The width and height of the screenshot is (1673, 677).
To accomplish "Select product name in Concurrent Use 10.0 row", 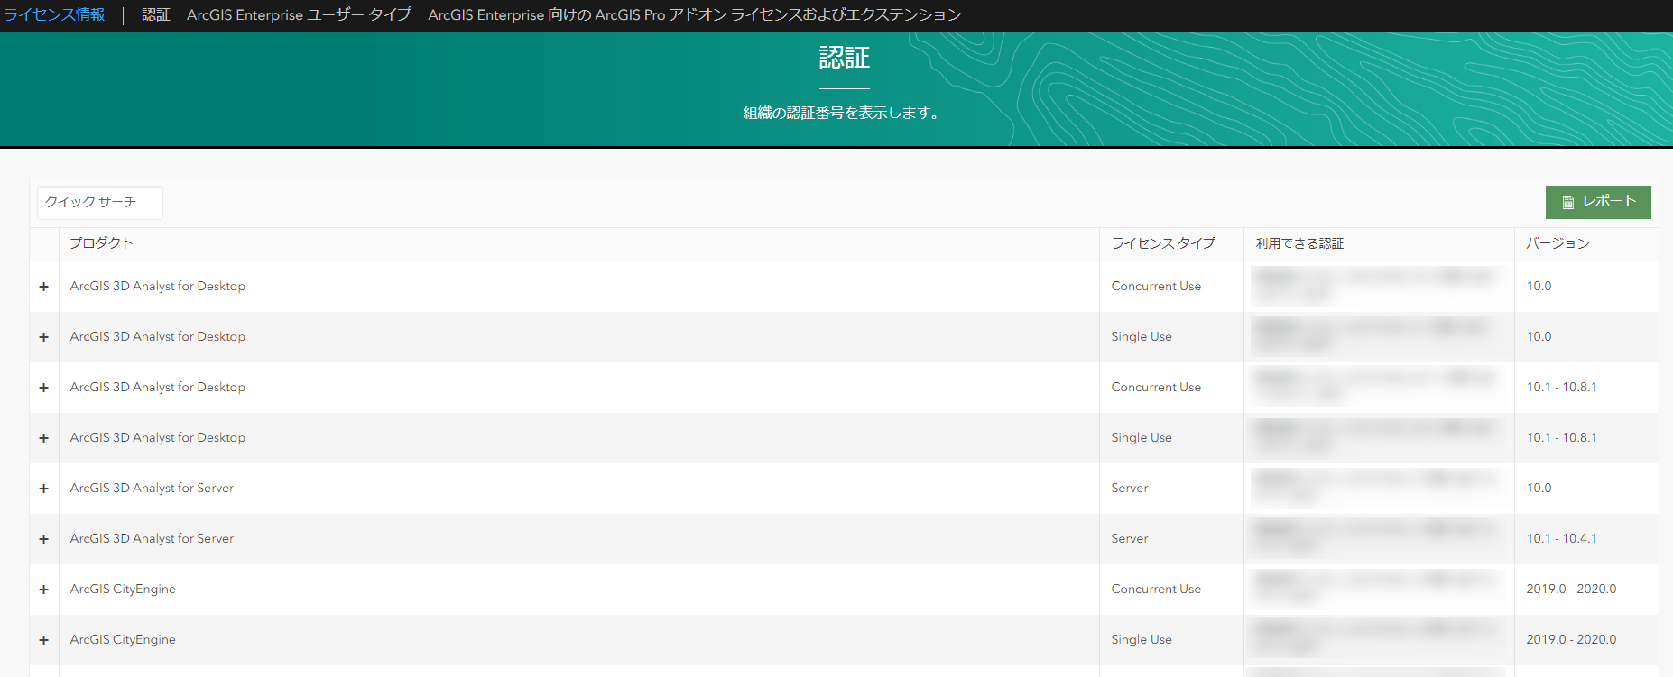I will [158, 286].
